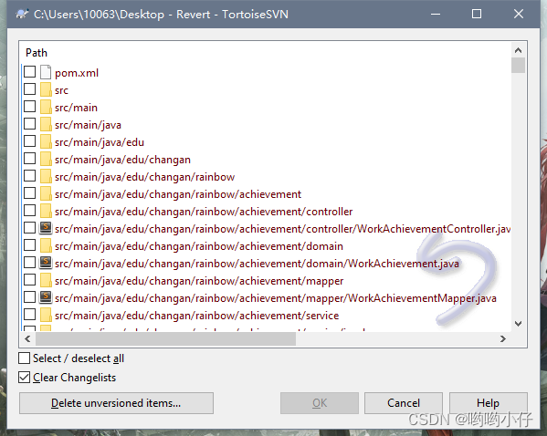Check the src/main/java checkbox
The width and height of the screenshot is (547, 436).
[x=29, y=124]
